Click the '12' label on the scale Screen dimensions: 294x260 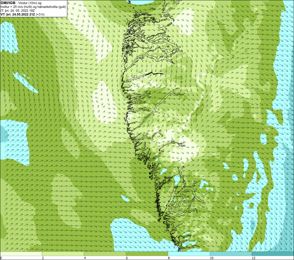click(x=254, y=258)
